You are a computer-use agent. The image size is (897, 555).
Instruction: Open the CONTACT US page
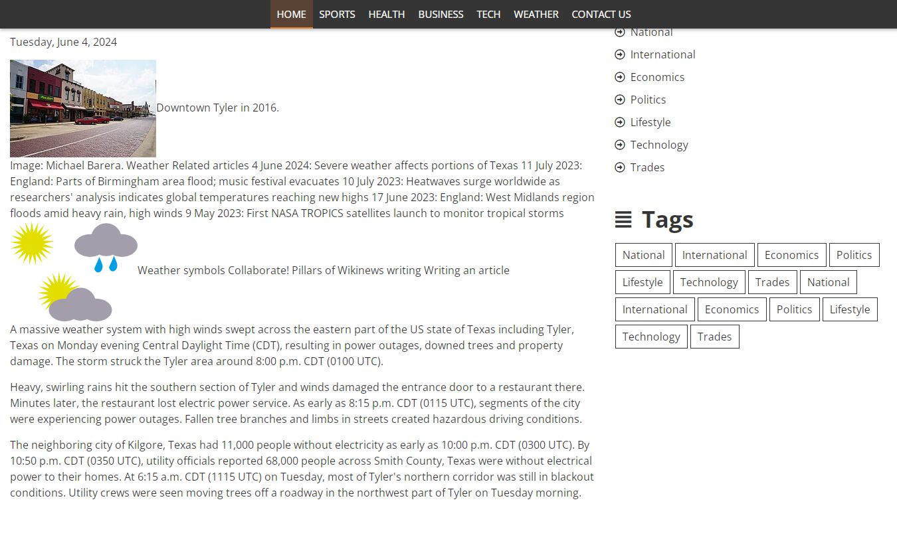(601, 14)
